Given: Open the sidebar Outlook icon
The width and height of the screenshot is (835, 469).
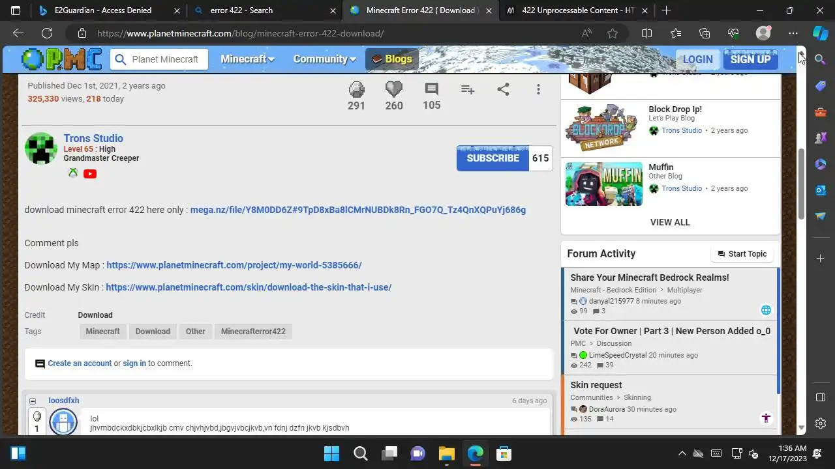Looking at the screenshot, I should 821,190.
